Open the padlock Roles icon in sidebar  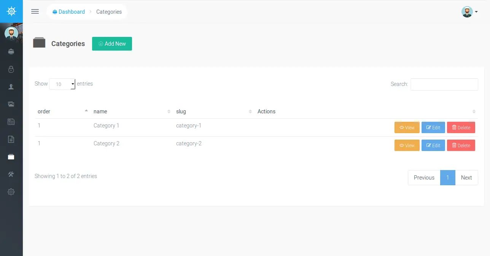[11, 69]
